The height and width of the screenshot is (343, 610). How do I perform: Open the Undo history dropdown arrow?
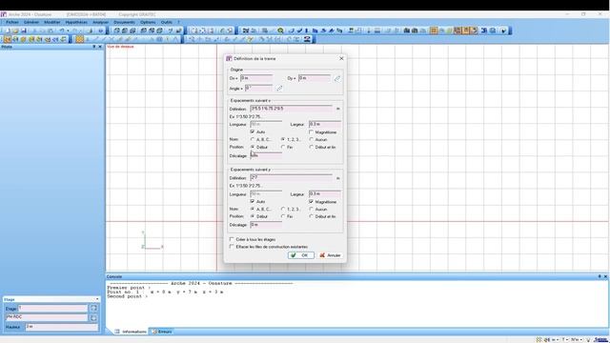pos(68,30)
